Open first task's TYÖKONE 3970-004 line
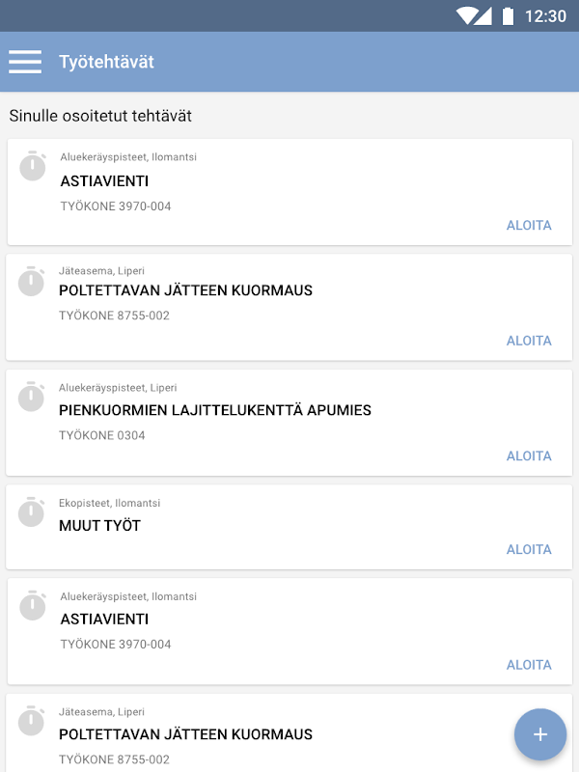 pos(116,206)
